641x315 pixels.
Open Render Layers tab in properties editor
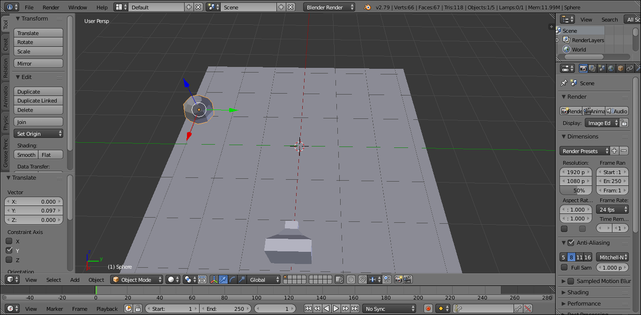point(592,68)
